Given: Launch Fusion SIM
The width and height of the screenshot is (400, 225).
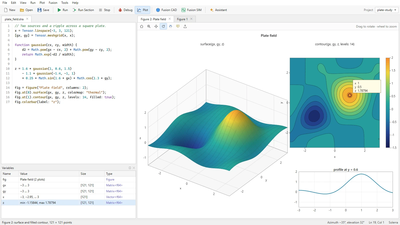Looking at the screenshot, I should 191,10.
